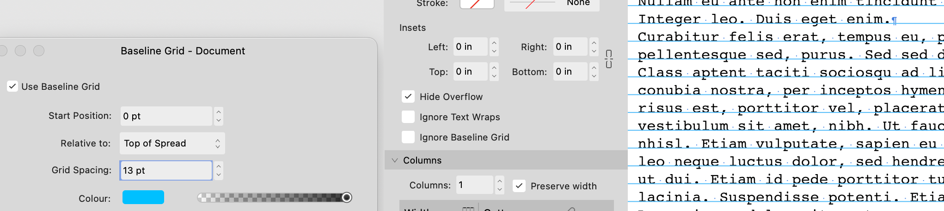
Task: Click the Right inset field
Action: point(570,47)
